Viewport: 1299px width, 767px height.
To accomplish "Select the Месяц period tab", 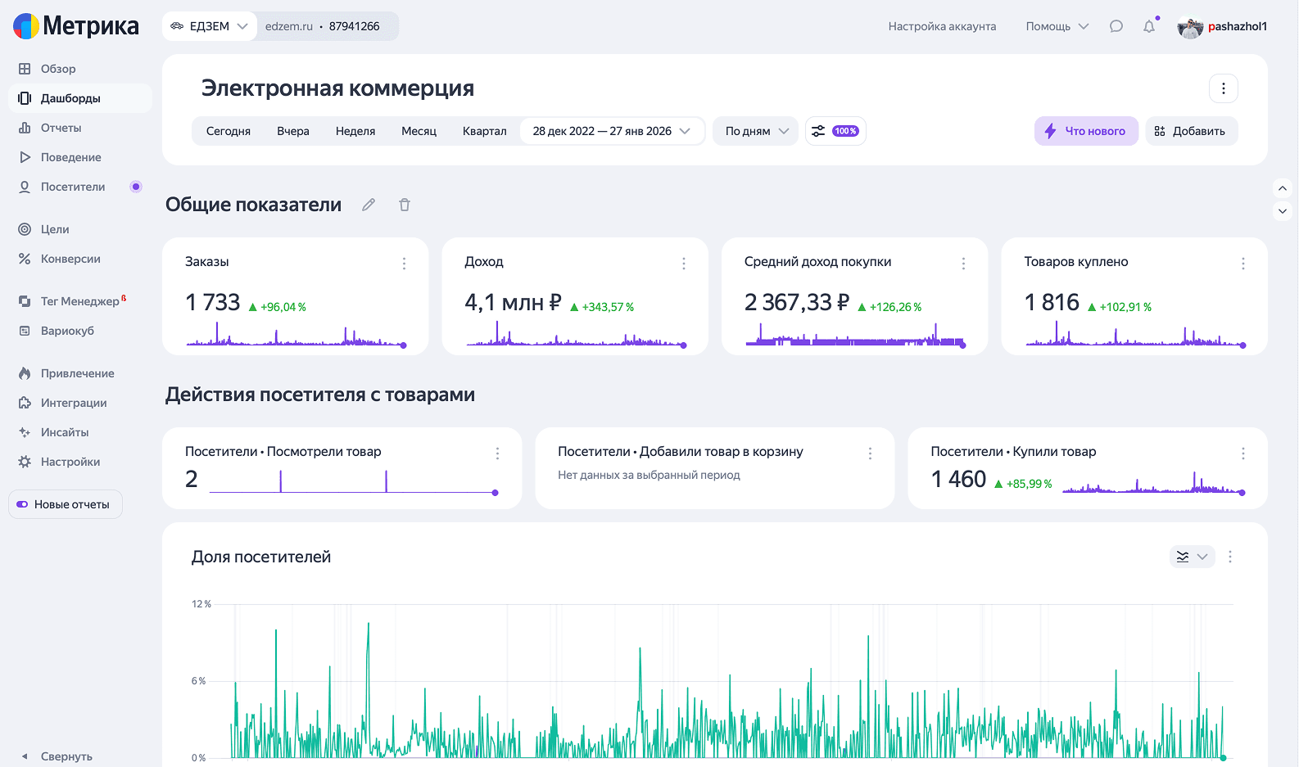I will click(419, 131).
